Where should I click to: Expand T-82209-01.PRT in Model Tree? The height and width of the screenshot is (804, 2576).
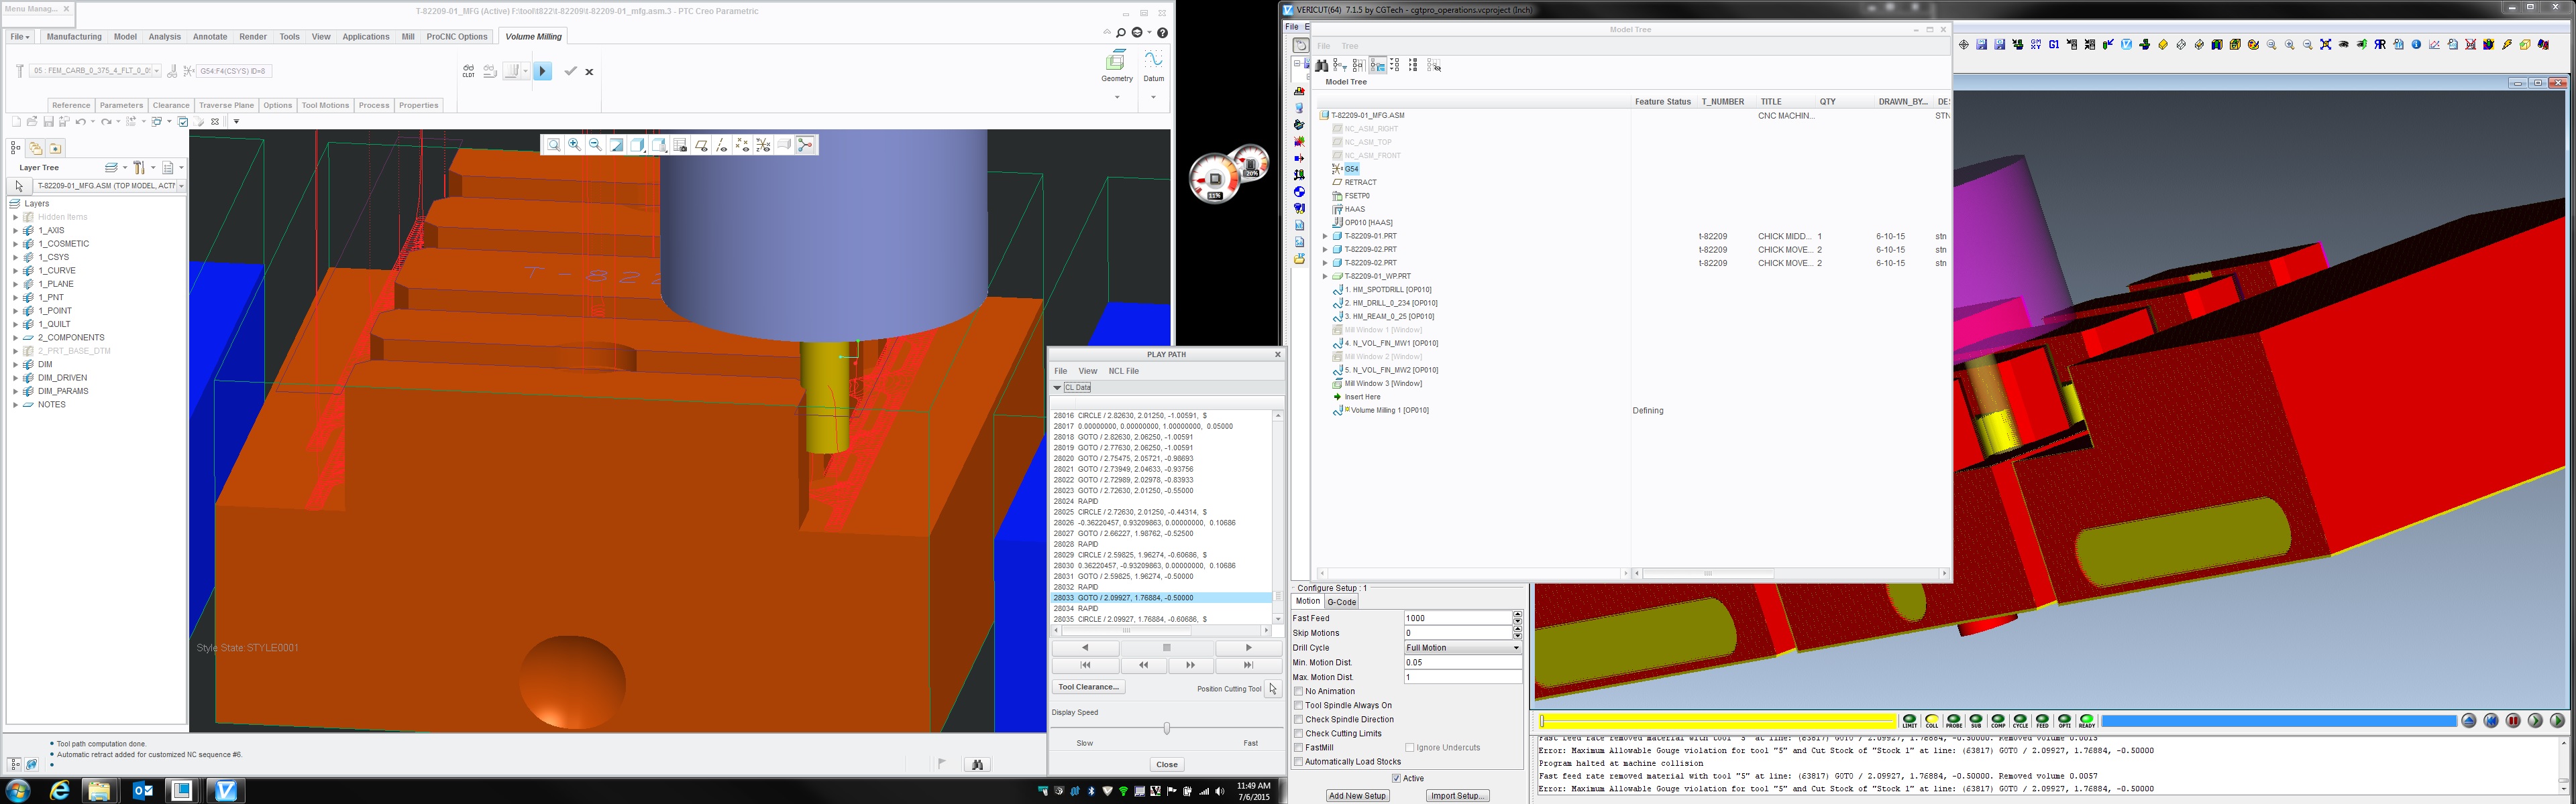1325,237
